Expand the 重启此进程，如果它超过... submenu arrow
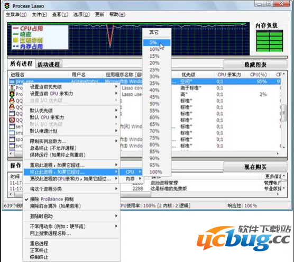This screenshot has width=294, height=262. [116, 165]
